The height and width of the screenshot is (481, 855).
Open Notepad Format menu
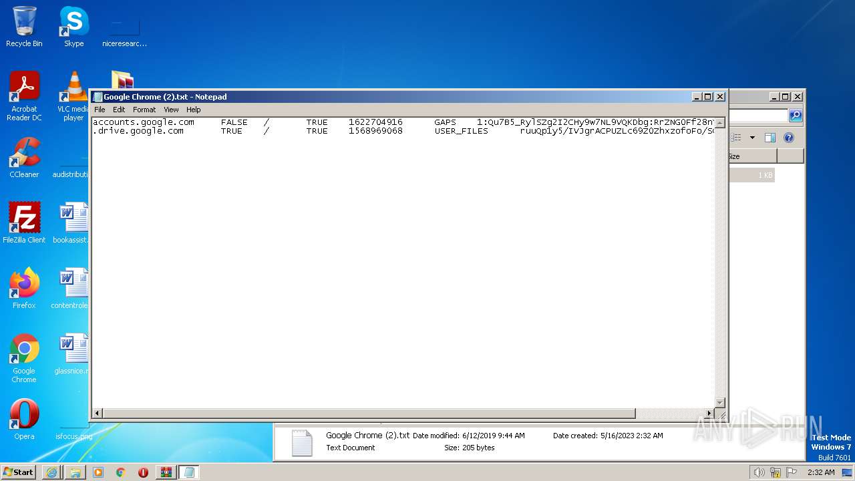tap(144, 110)
